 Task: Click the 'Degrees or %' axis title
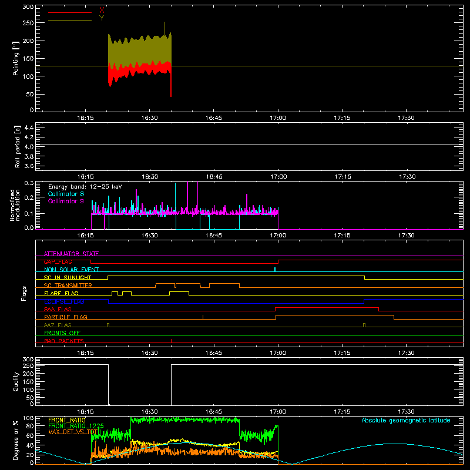point(16,441)
